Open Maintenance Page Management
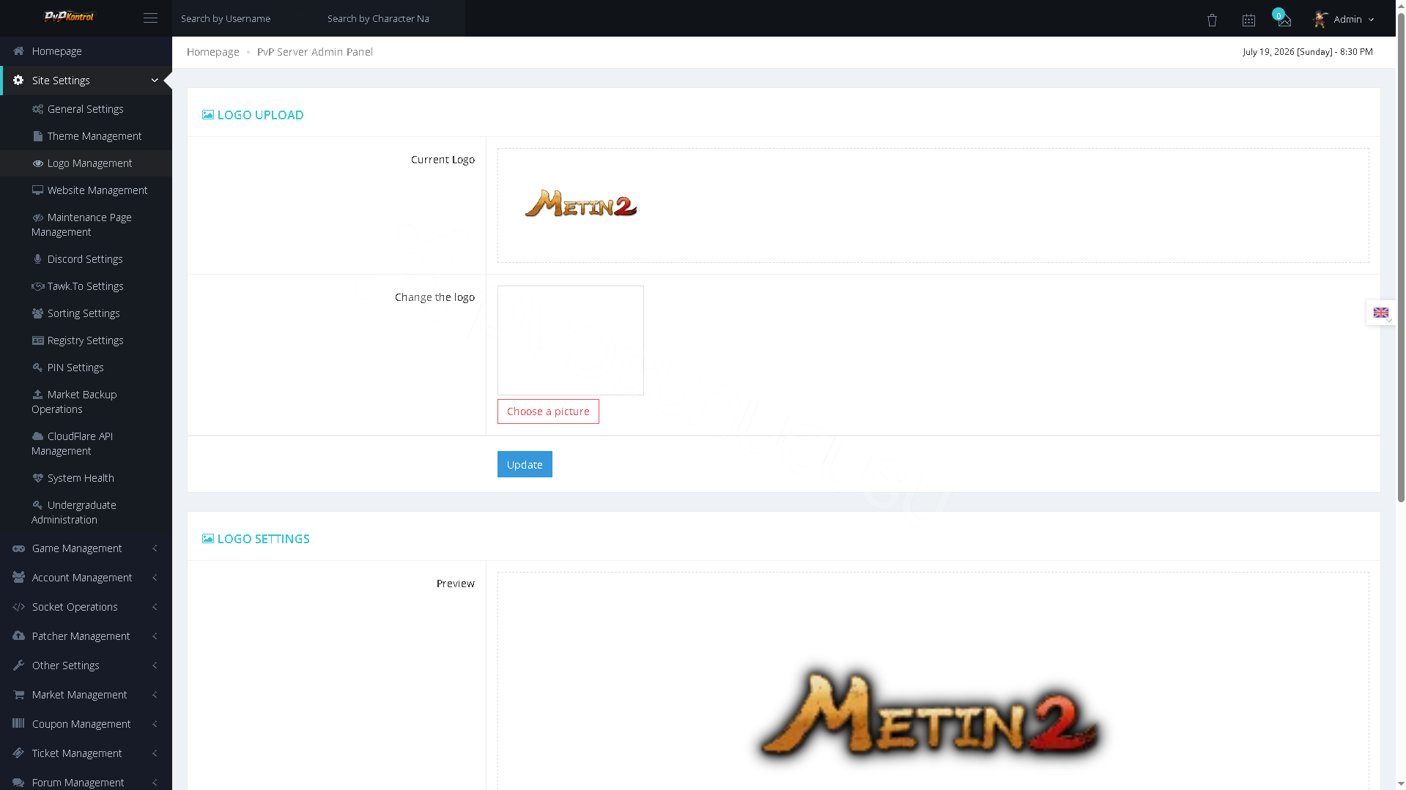Image resolution: width=1406 pixels, height=790 pixels. coord(86,225)
